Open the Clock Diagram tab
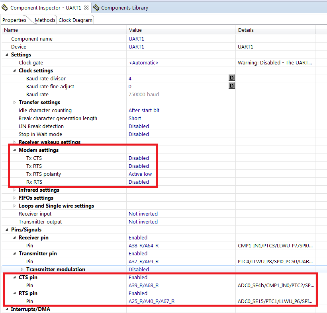This screenshot has width=327, height=313. 75,20
